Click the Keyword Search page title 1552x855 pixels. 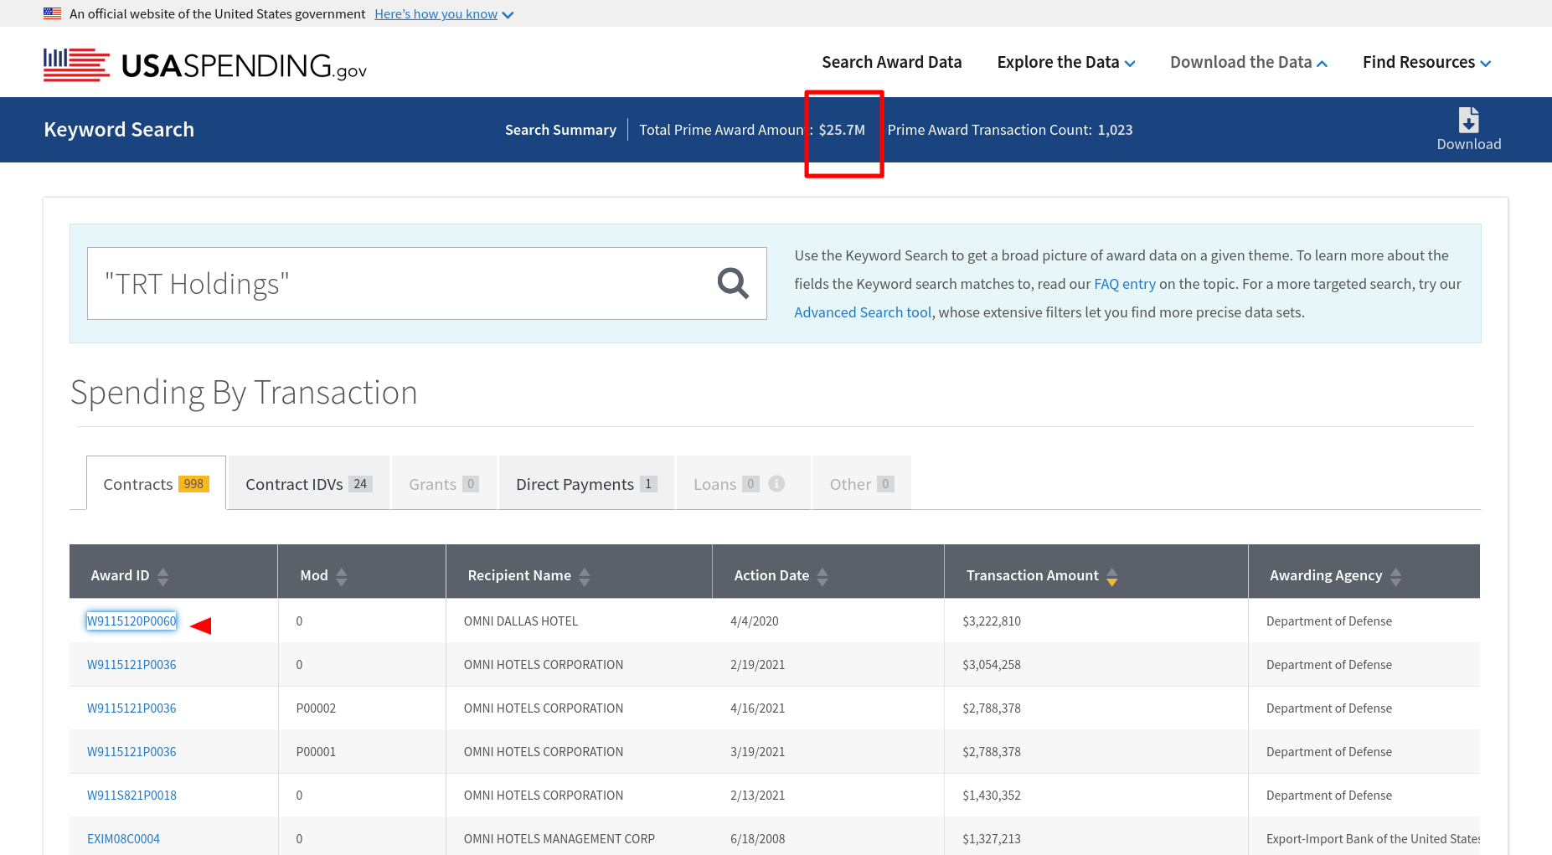click(x=119, y=130)
